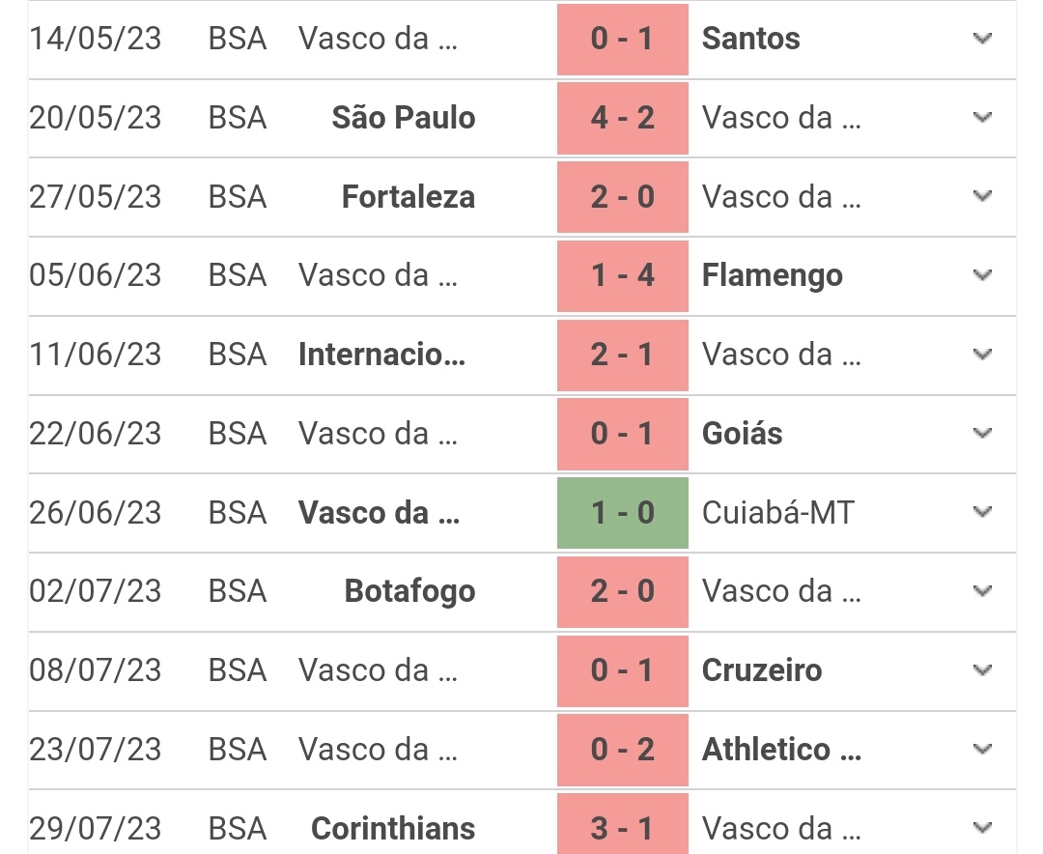Open chevron for the Fortaleza match
The width and height of the screenshot is (1043, 854).
983,197
